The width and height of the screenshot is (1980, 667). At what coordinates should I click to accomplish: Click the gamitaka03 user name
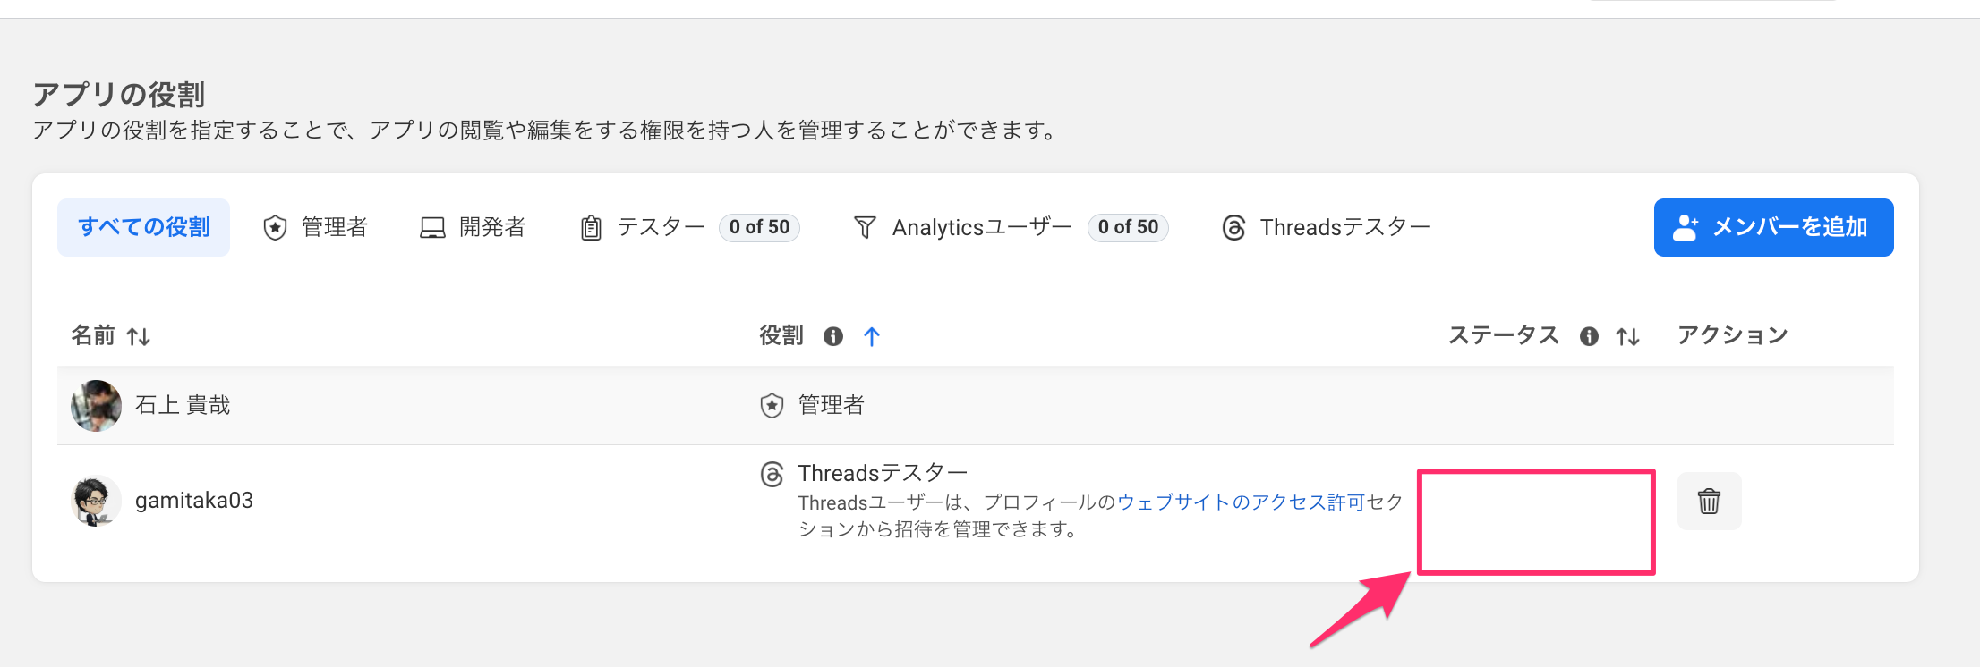click(x=194, y=501)
